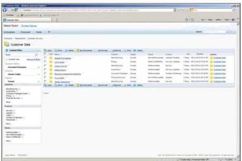Screen dimensions: 242x161
Task: Open the Electronic Components Distributor folder link
Action: (68, 74)
